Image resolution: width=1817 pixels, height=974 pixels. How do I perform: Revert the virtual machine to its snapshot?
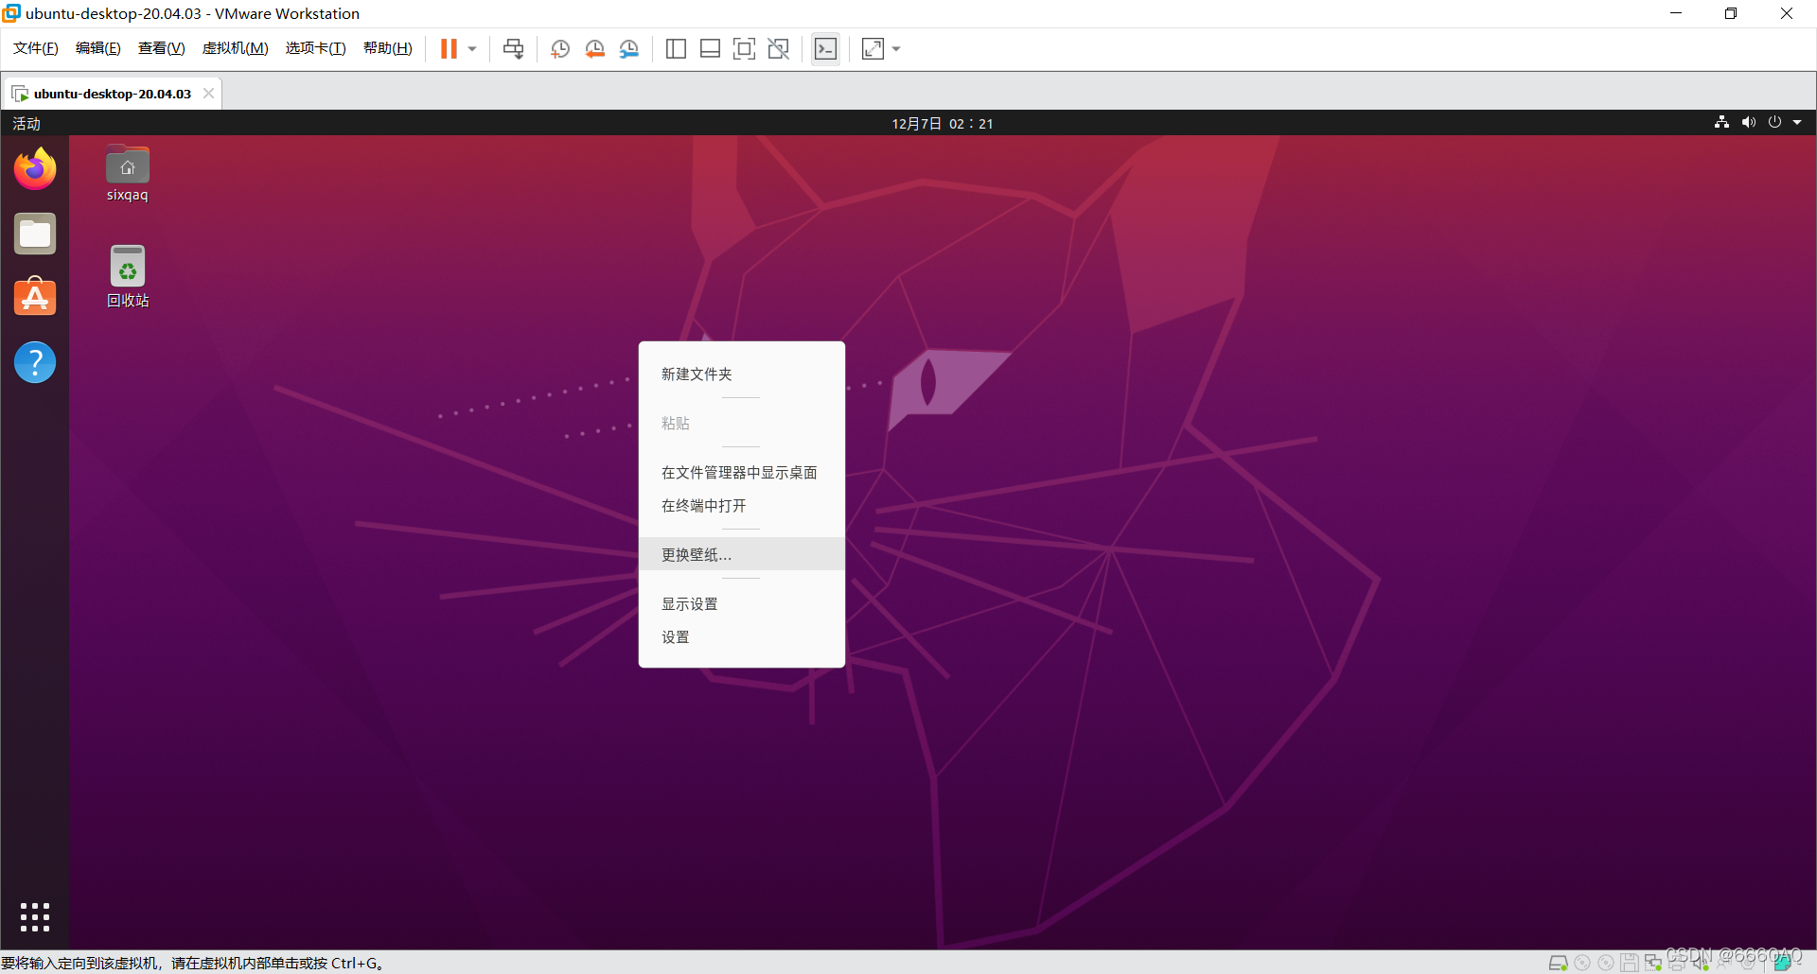tap(594, 49)
